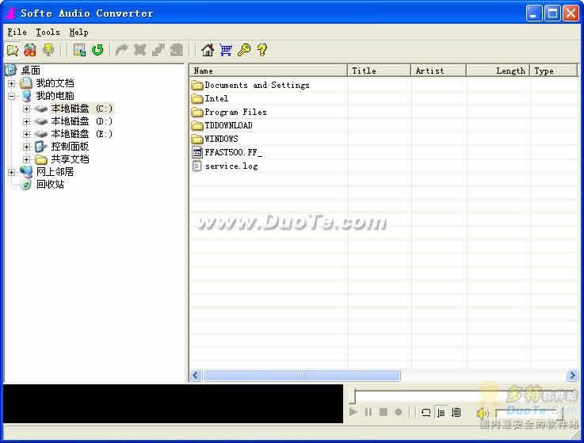Toggle the sequential list play mode button
The width and height of the screenshot is (584, 443).
441,412
